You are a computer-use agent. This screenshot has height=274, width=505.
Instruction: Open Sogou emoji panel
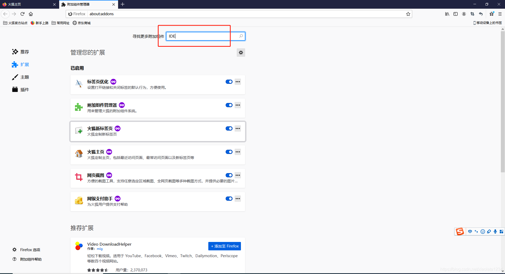point(483,231)
